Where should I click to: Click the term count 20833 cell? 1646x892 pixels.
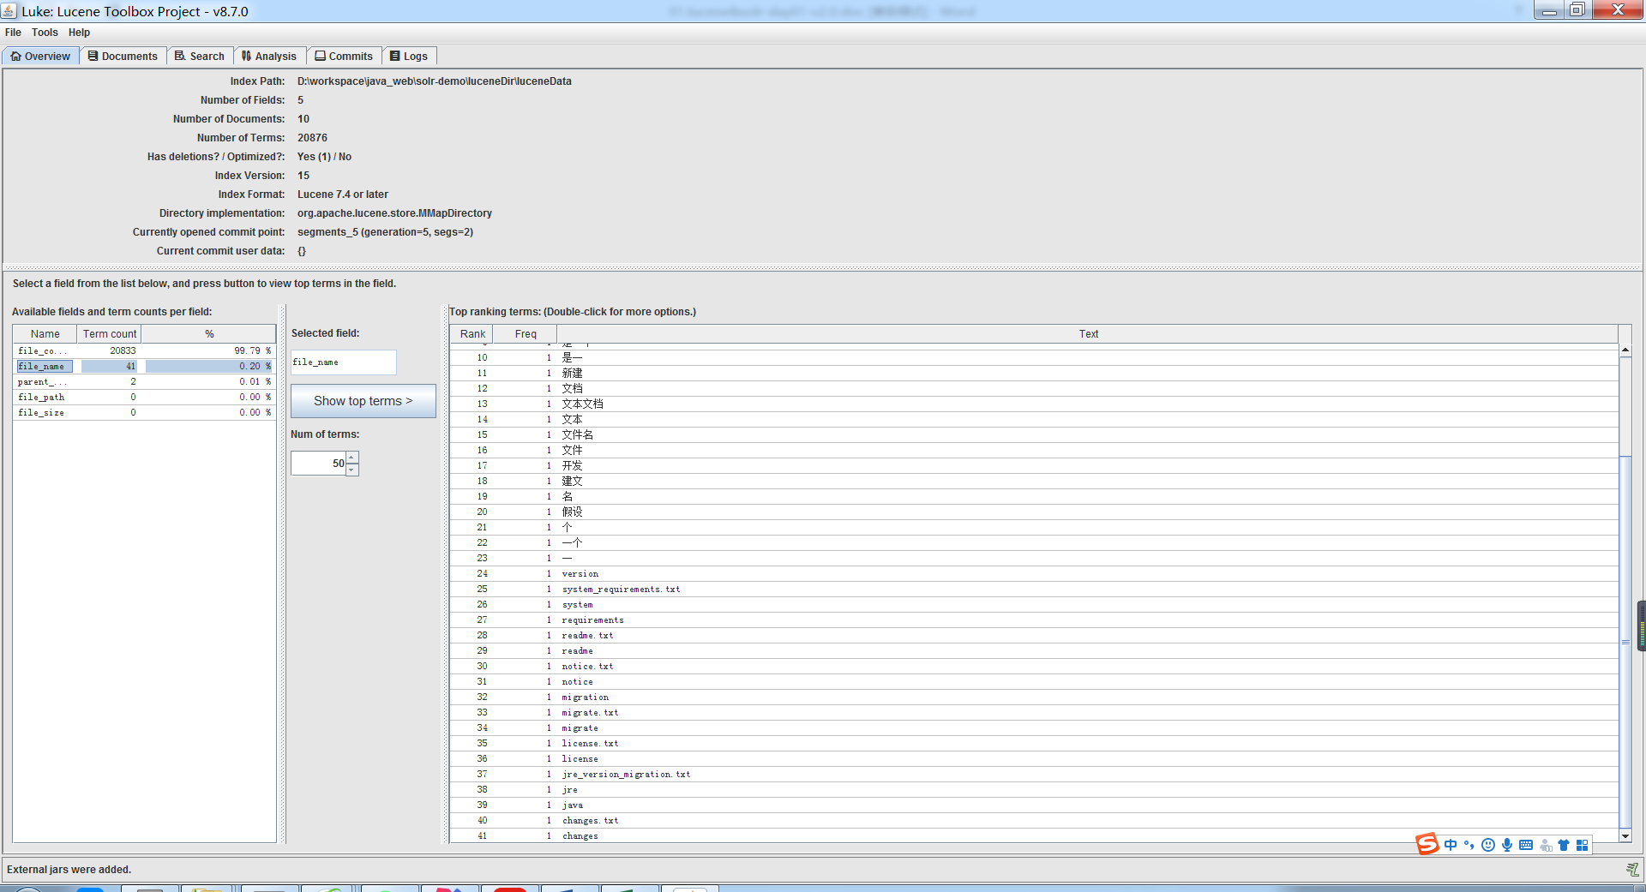109,351
